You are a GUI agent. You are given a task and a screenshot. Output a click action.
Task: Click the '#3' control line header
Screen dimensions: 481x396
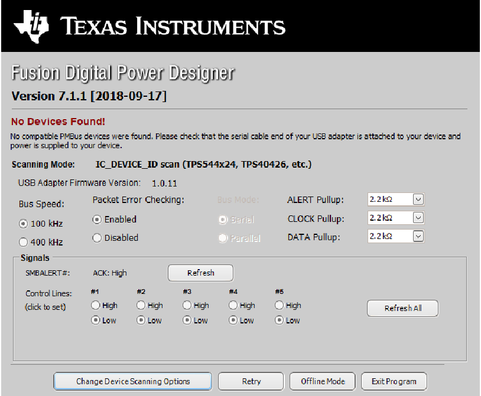187,292
